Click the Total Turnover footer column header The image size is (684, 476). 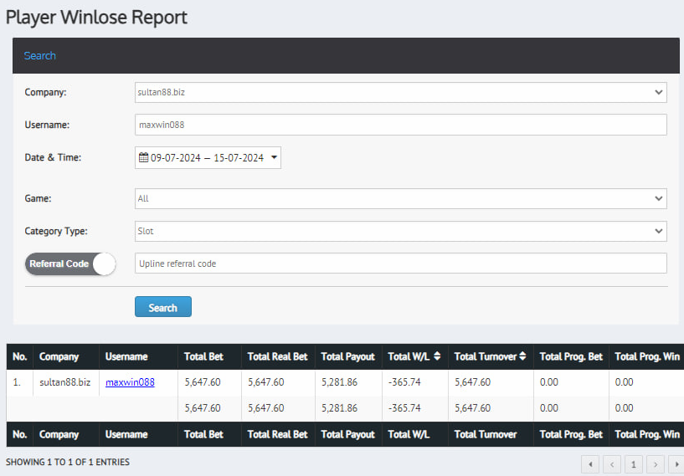pyautogui.click(x=485, y=434)
